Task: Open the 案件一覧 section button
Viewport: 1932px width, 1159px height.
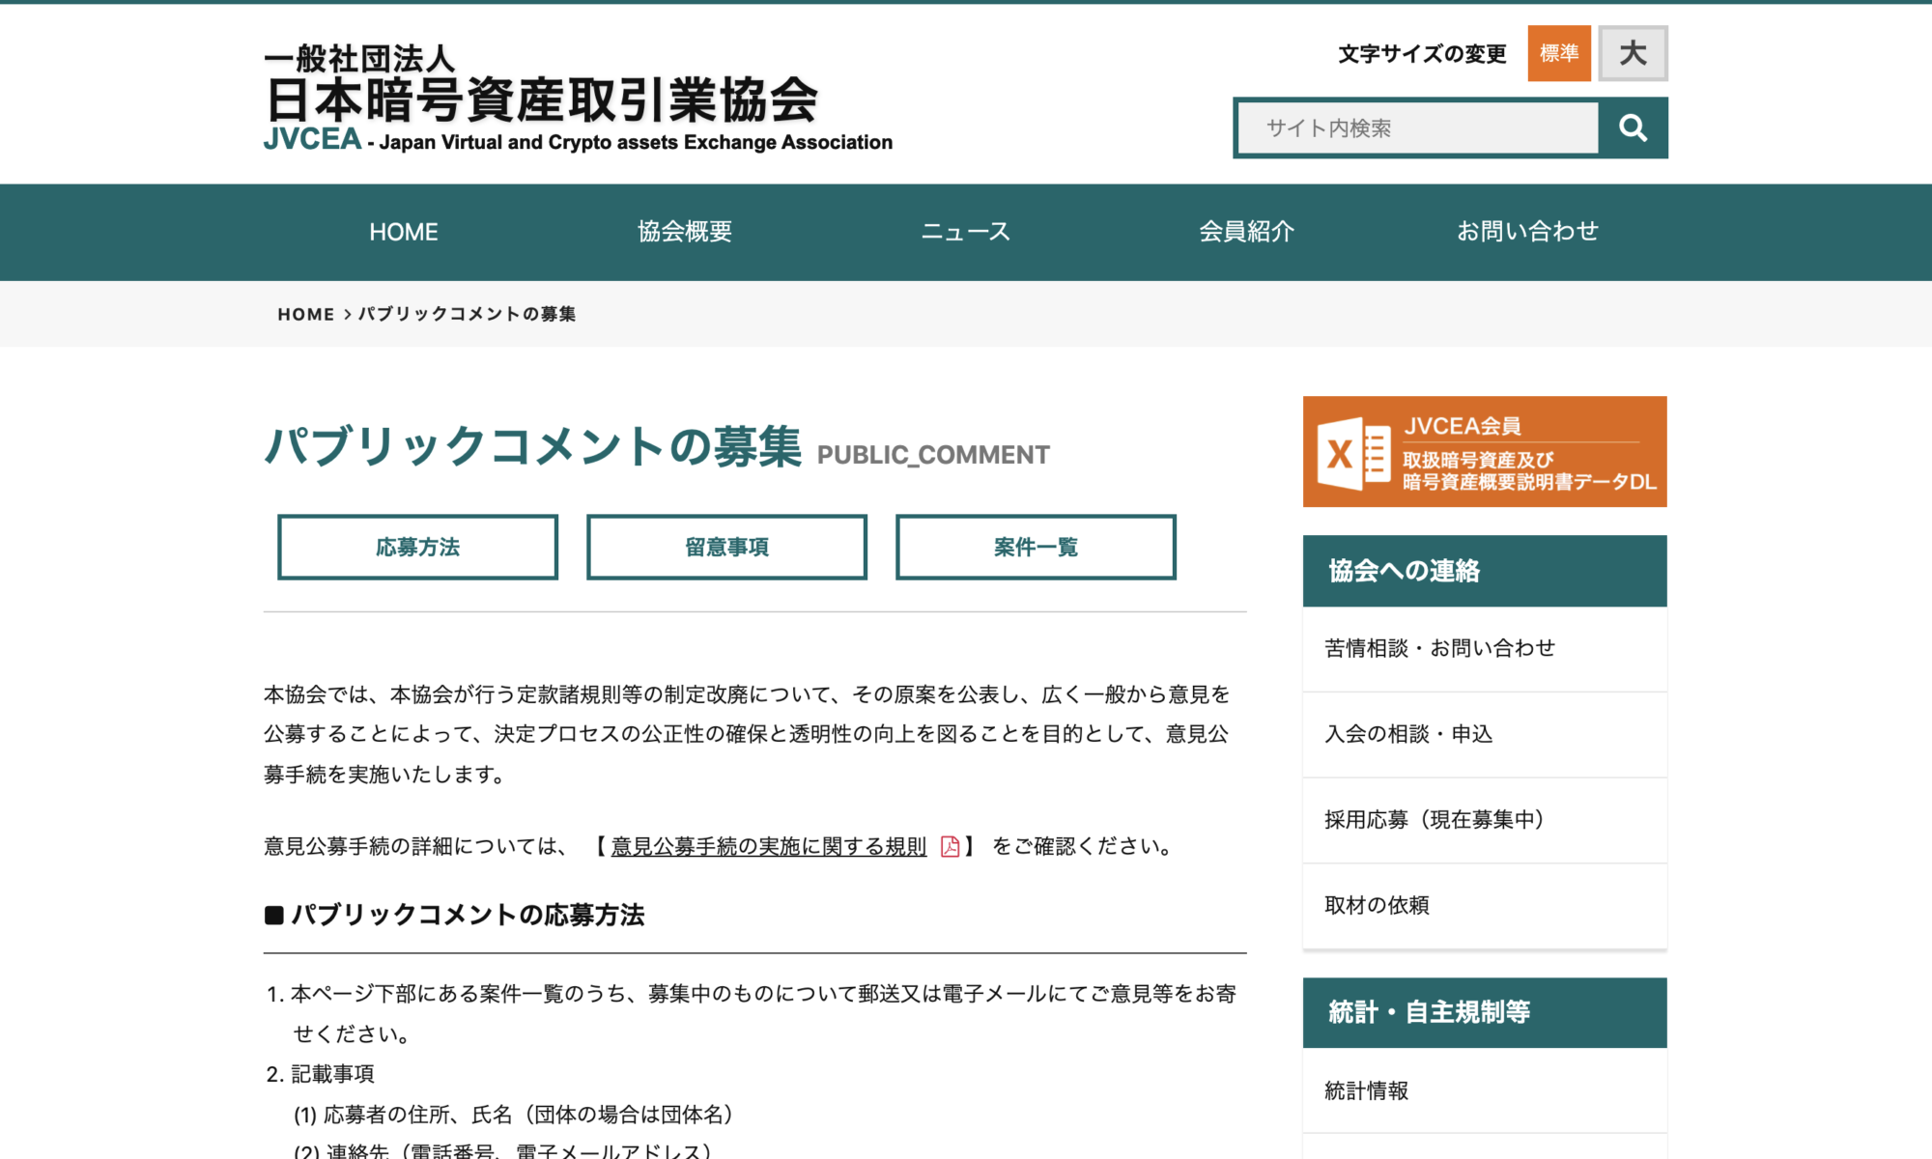Action: (x=1036, y=547)
